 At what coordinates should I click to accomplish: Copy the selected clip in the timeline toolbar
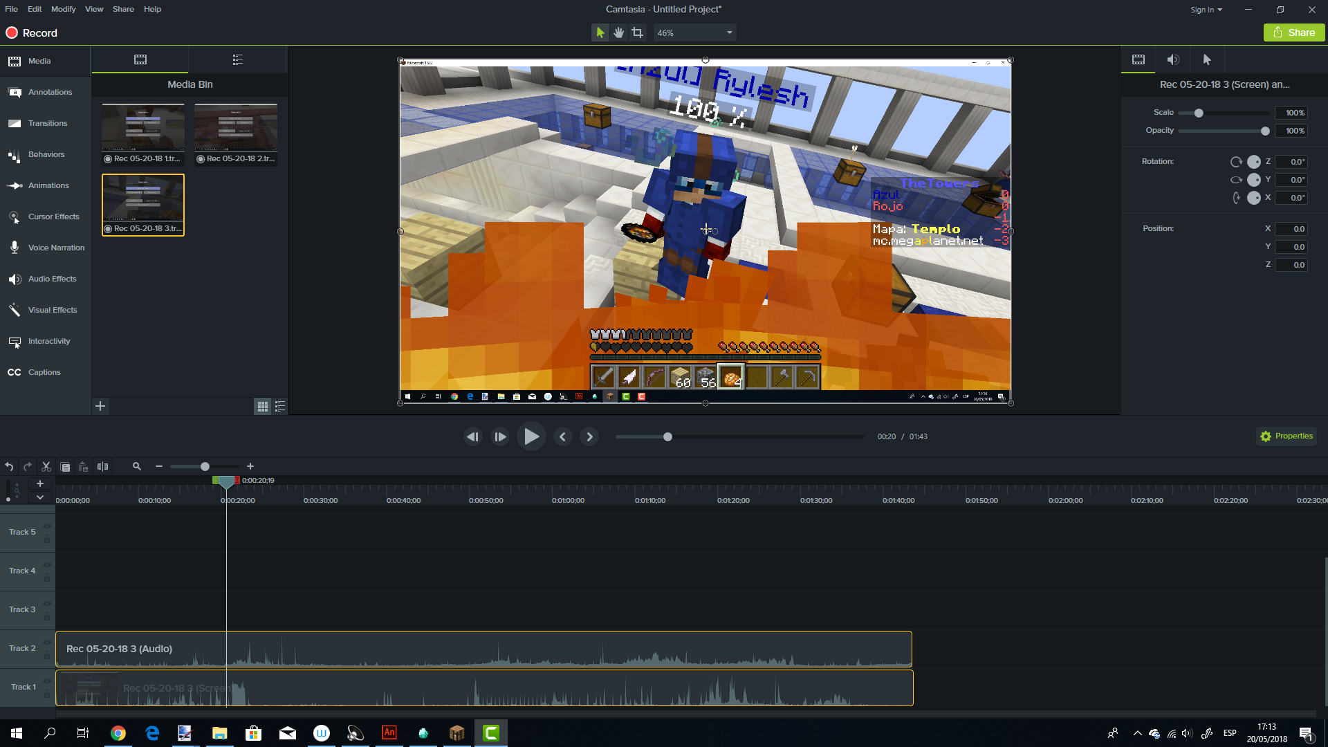(65, 467)
